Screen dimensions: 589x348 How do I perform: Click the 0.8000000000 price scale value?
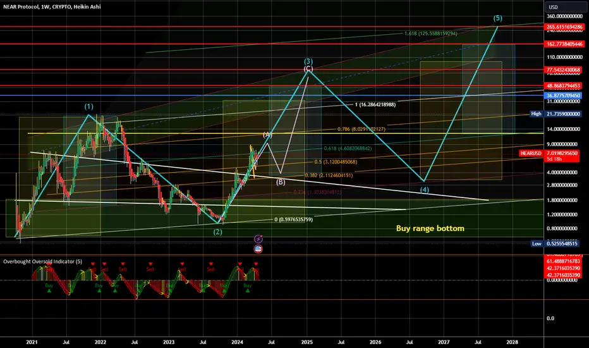[562, 228]
